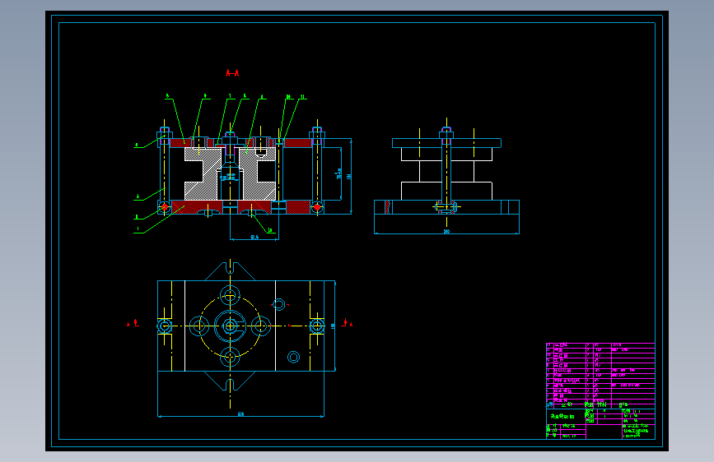Select the right red A cutting-plane marker
The width and height of the screenshot is (714, 462).
pyautogui.click(x=347, y=323)
